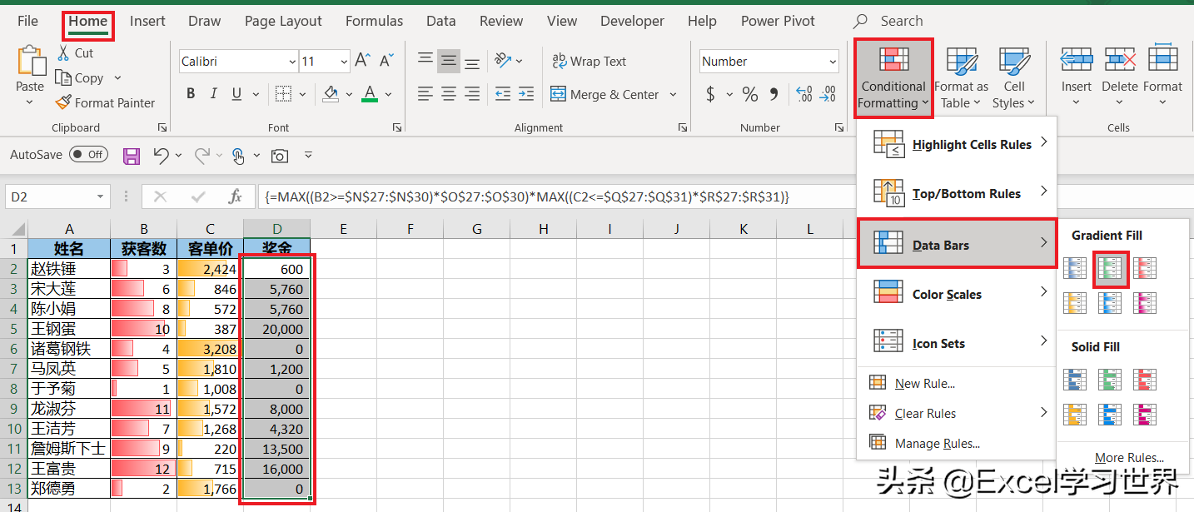Image resolution: width=1194 pixels, height=512 pixels.
Task: Open Top/Bottom Rules submenu
Action: [957, 193]
